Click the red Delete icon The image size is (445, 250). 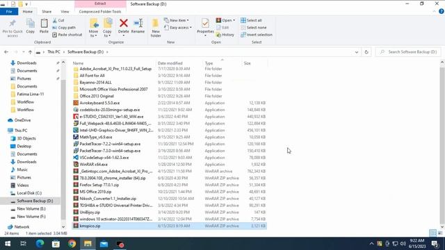coord(124,24)
